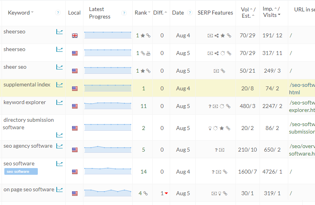Screen dimensions: 315x205
Task: Click help icon next to Latest Progress
Action: coord(124,13)
